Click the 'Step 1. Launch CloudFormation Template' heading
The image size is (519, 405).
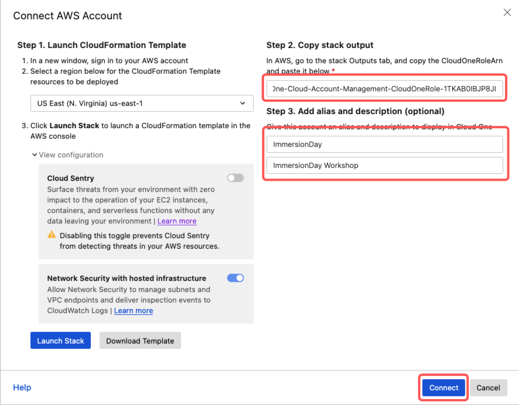click(102, 45)
